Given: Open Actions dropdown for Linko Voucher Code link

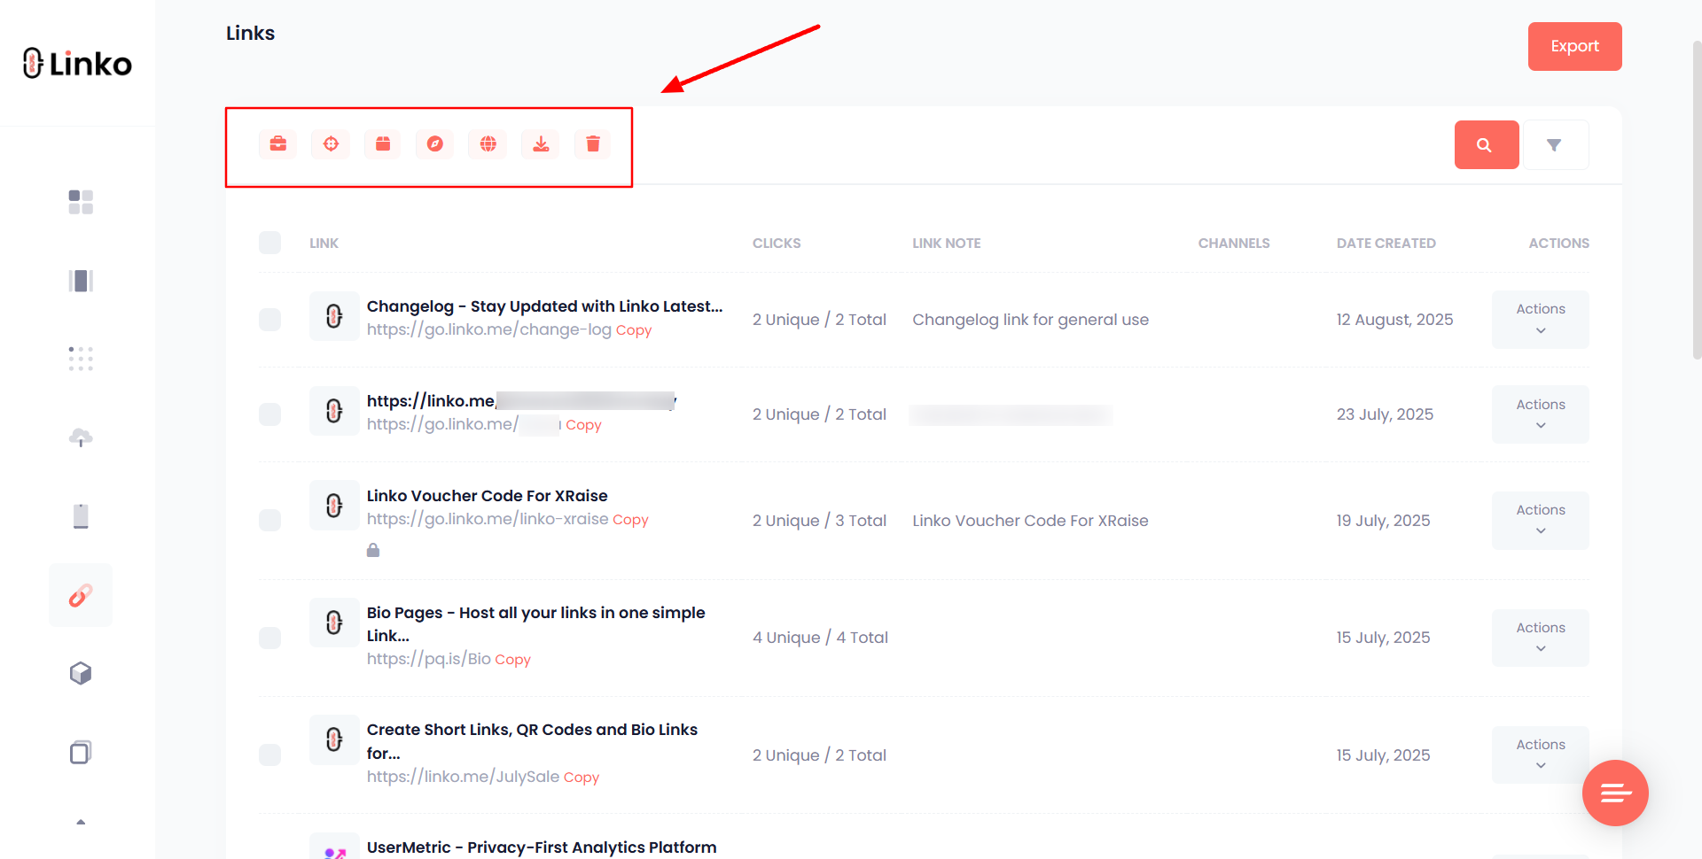Looking at the screenshot, I should click(1540, 521).
